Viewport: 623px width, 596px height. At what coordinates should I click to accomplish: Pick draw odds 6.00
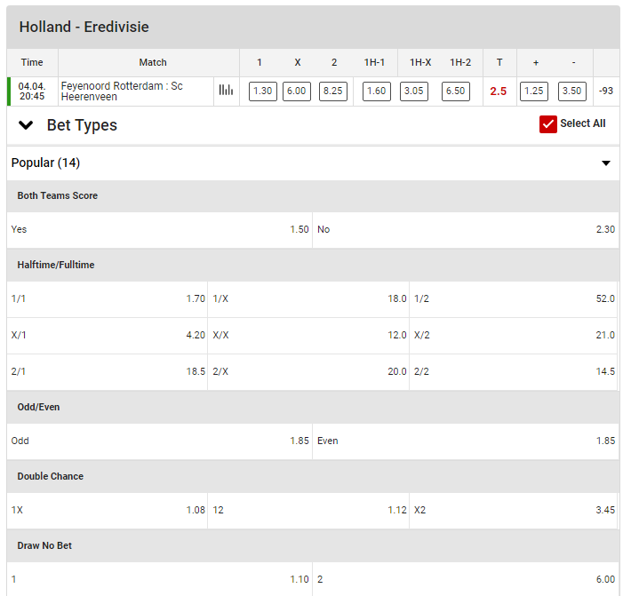click(x=296, y=91)
